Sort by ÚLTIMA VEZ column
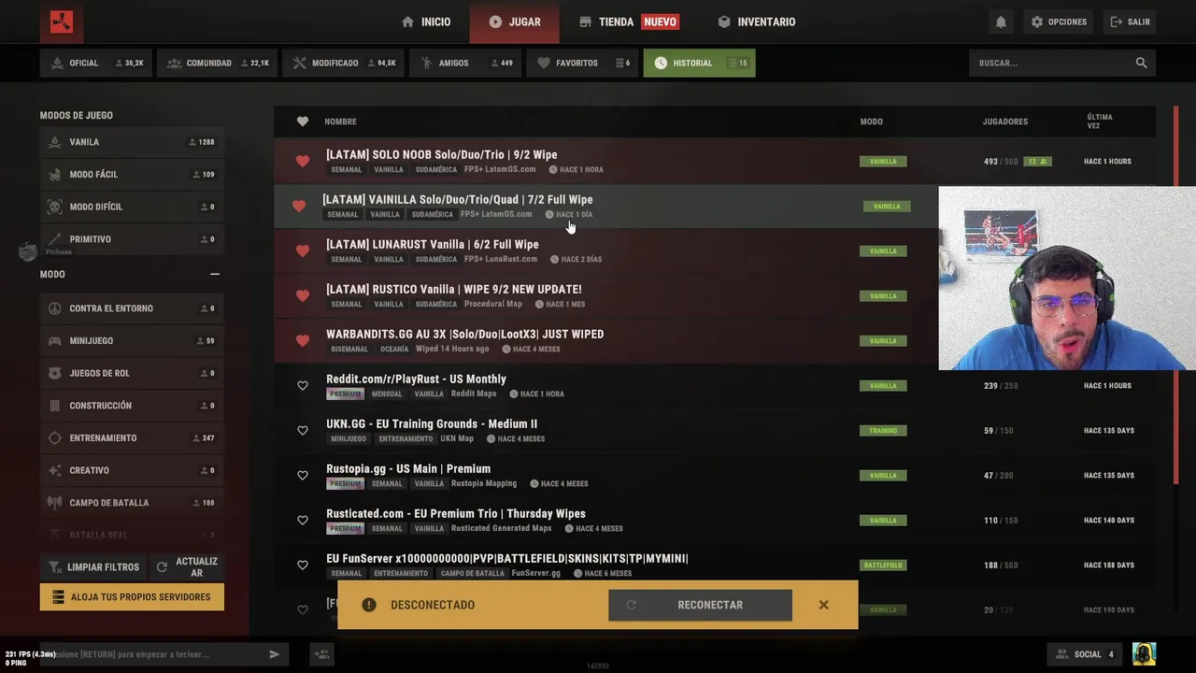Screen dimensions: 1196x673 tap(1100, 122)
